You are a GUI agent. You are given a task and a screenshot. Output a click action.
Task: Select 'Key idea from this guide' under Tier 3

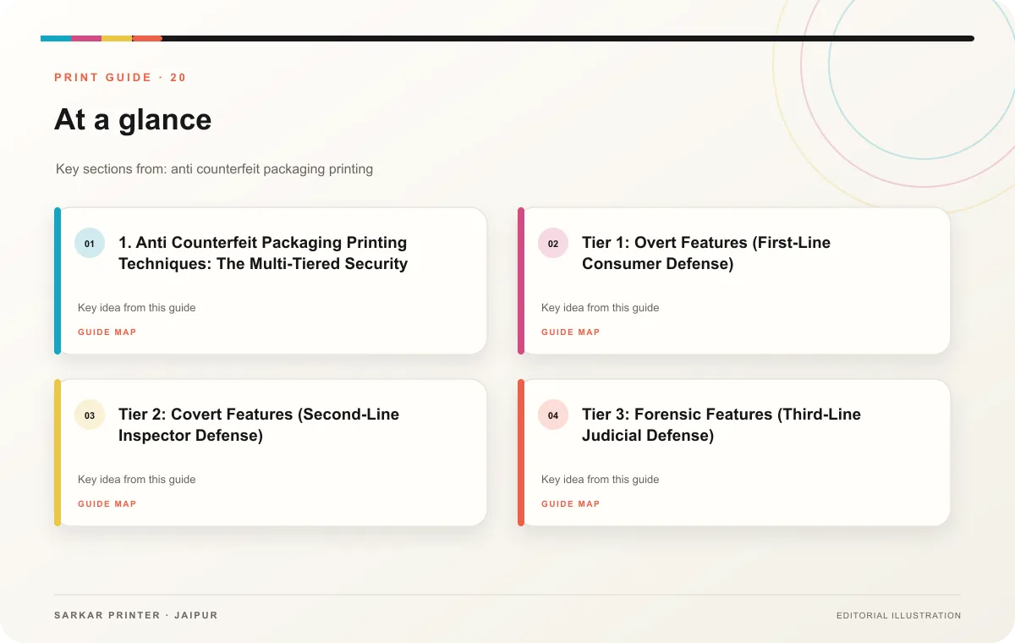coord(601,480)
